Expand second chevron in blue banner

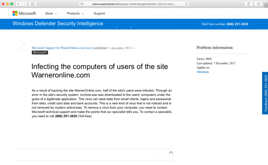click(131, 27)
